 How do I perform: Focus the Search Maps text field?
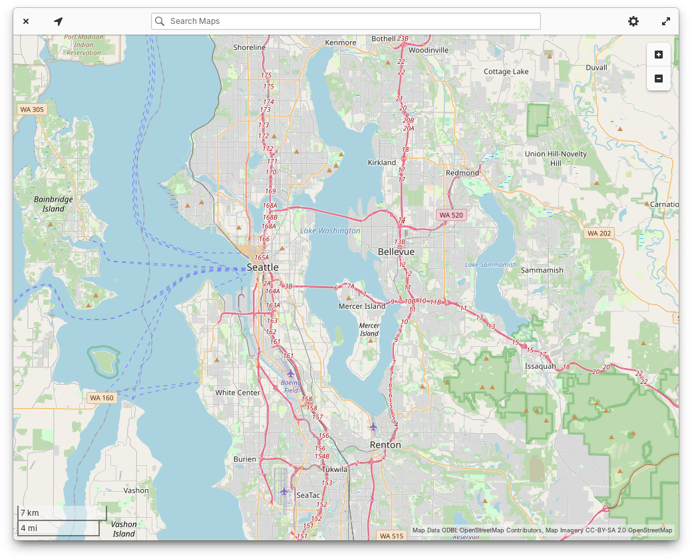click(353, 21)
